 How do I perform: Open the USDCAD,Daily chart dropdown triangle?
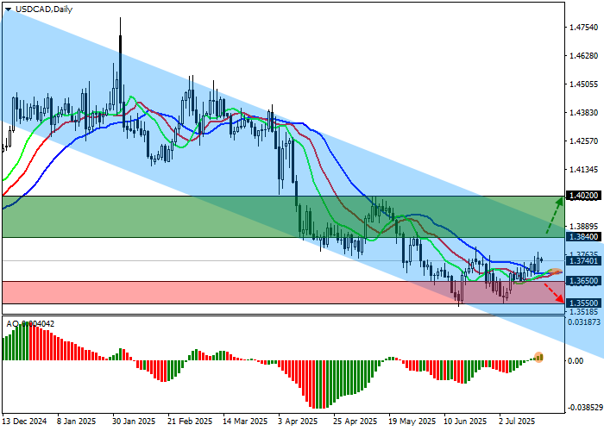click(x=8, y=9)
